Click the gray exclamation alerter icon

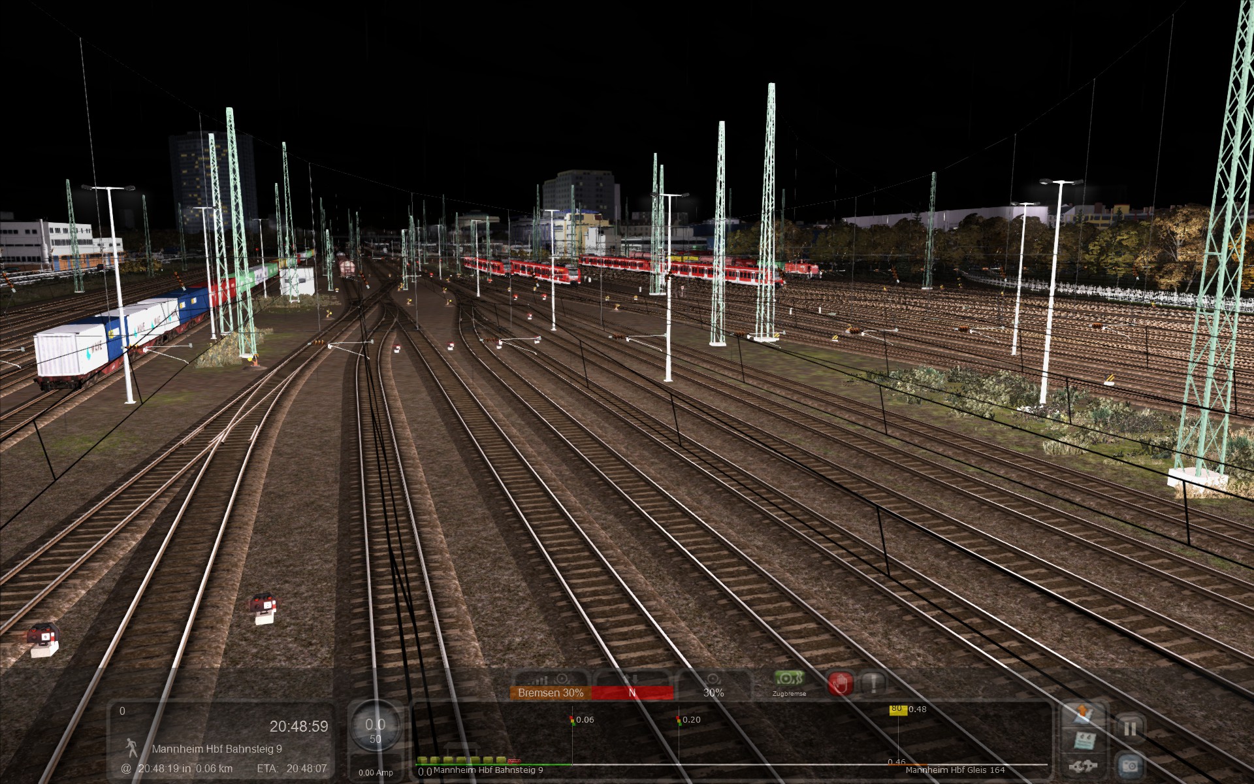[873, 683]
